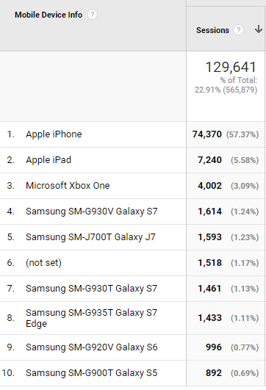Viewport: 266px width, 390px height.
Task: Click the 74,370 sessions cell for iPhone
Action: pos(206,134)
